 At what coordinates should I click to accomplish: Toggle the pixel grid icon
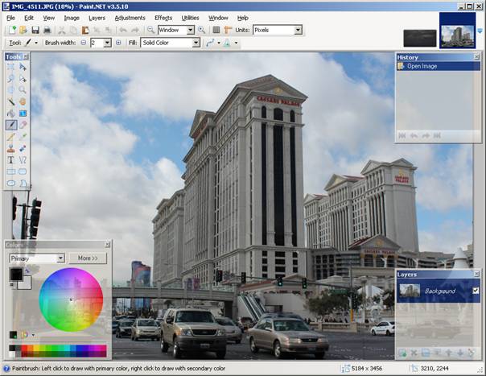216,30
